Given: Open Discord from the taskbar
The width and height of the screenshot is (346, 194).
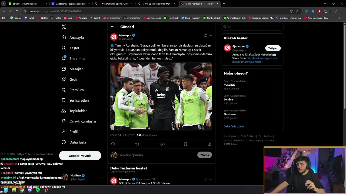Looking at the screenshot, I should pos(30,190).
